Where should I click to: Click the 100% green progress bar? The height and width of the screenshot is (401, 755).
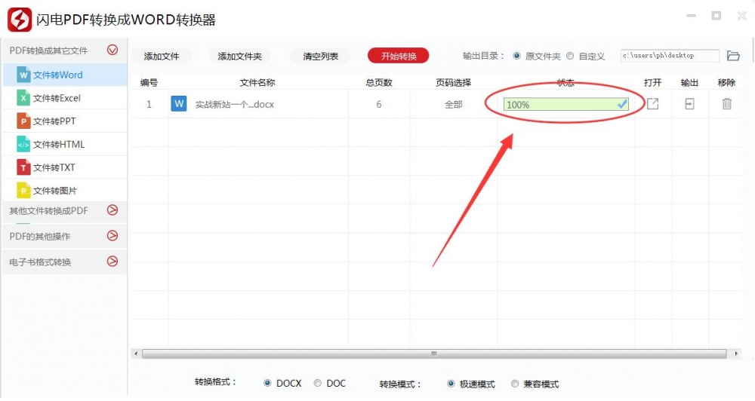pos(565,104)
